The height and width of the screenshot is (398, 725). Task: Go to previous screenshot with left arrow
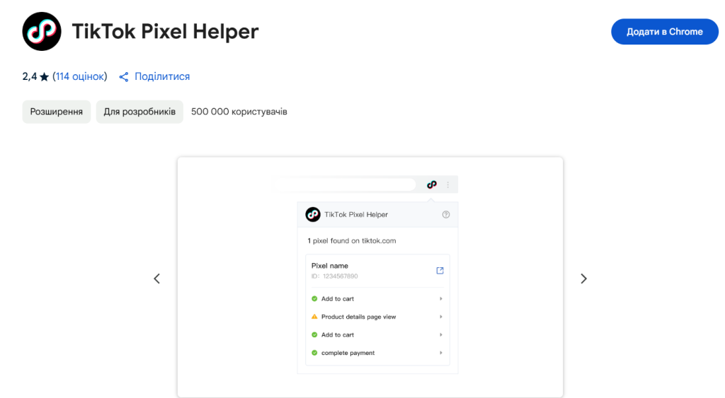click(x=156, y=279)
